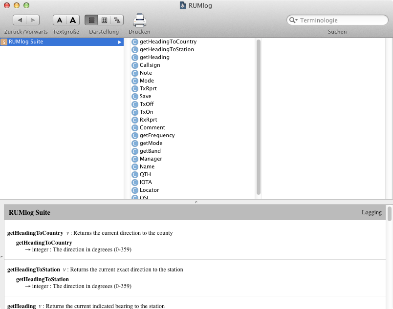
Task: Click the Note command icon
Action: [x=135, y=73]
